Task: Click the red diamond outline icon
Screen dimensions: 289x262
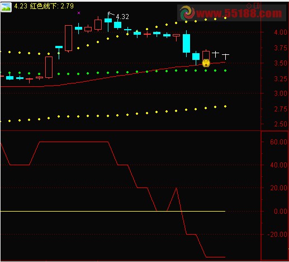Action: (249, 6)
